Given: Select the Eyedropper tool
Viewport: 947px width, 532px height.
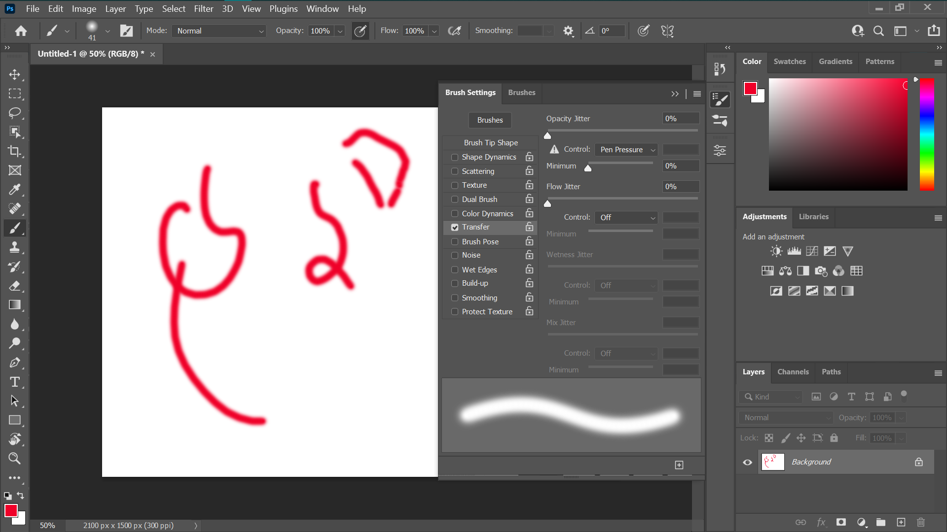Looking at the screenshot, I should 15,189.
